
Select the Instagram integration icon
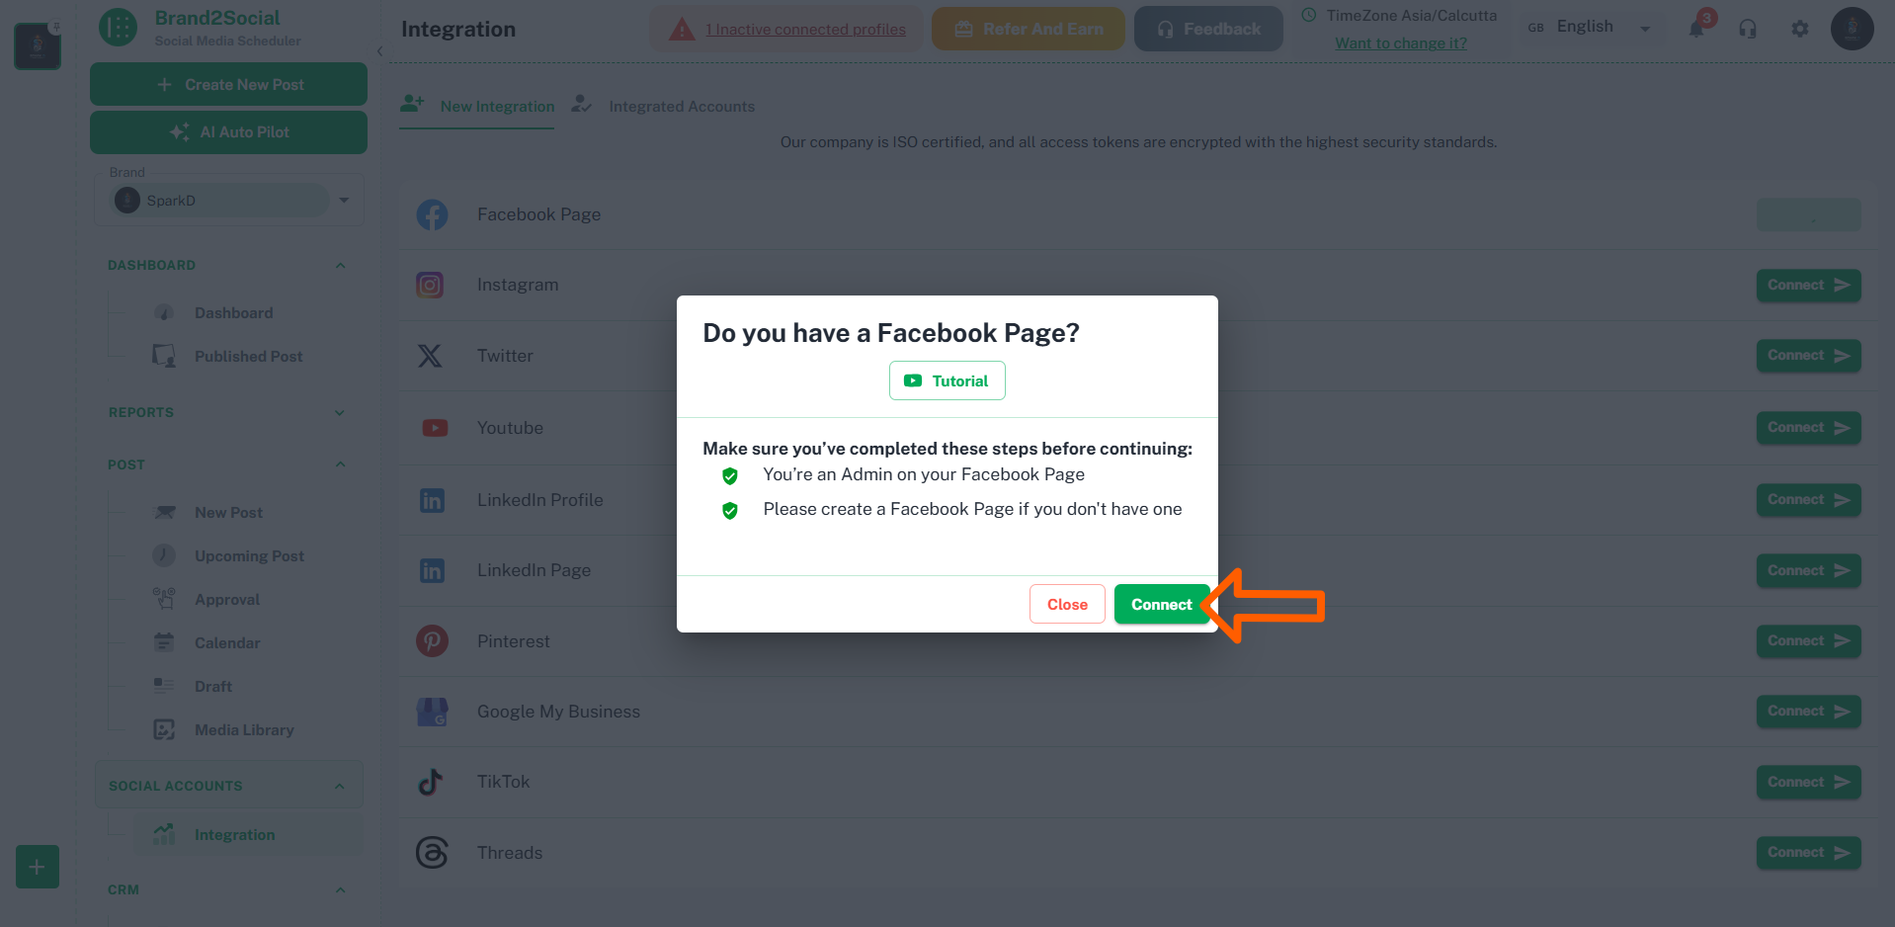(431, 285)
